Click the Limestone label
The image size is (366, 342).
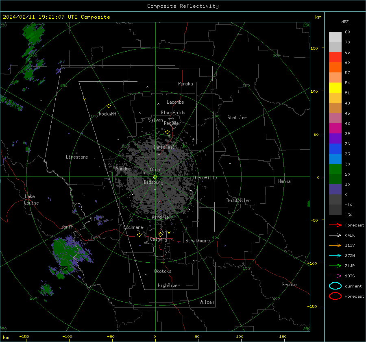(77, 157)
